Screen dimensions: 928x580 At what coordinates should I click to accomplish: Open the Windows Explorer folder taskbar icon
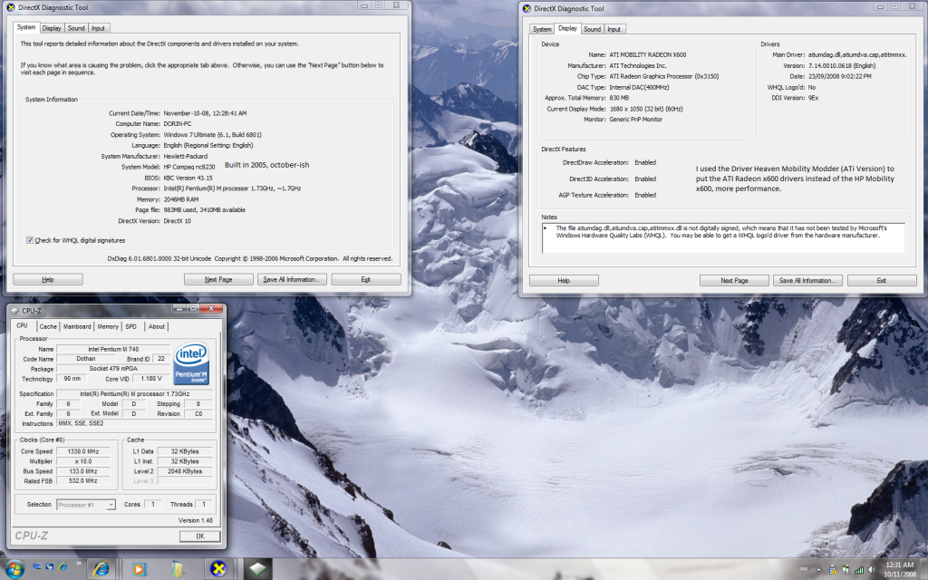pos(178,569)
